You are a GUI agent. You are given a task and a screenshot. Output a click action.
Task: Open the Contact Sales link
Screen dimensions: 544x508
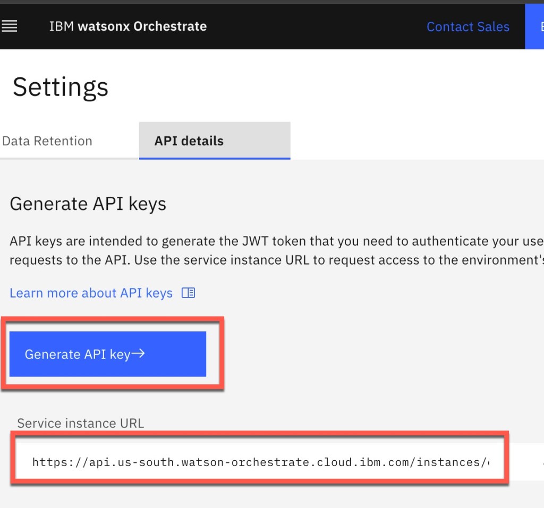pyautogui.click(x=467, y=27)
